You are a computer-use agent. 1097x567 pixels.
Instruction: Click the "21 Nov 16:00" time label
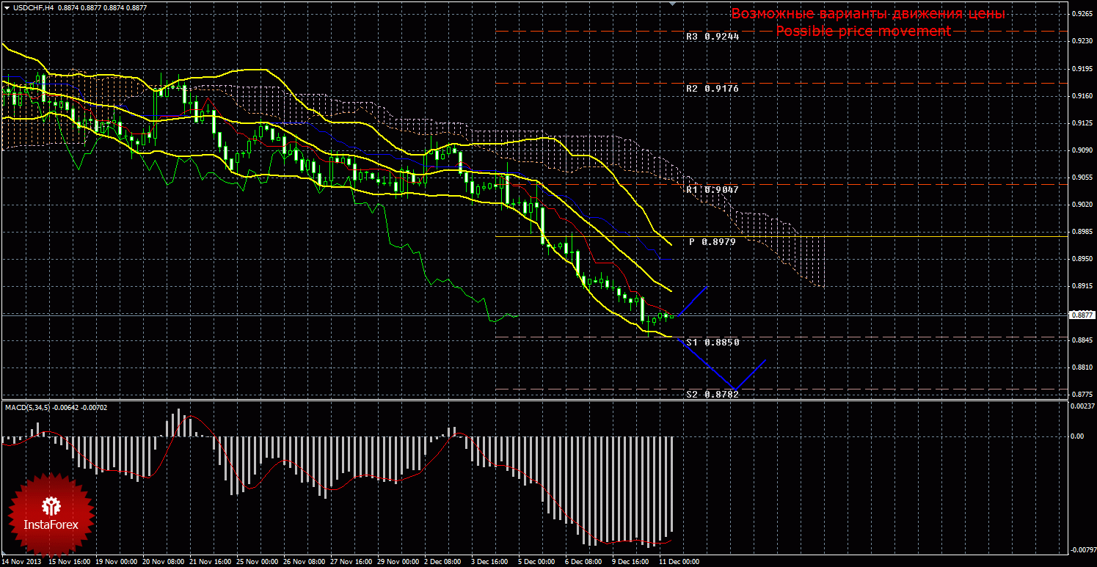click(211, 562)
